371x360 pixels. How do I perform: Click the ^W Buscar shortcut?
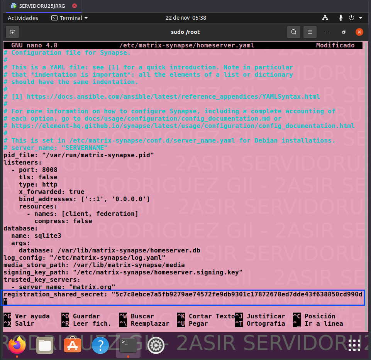(x=137, y=316)
